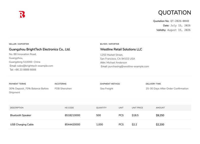Open the purchasing@westline-example.com email

[x=128, y=67]
